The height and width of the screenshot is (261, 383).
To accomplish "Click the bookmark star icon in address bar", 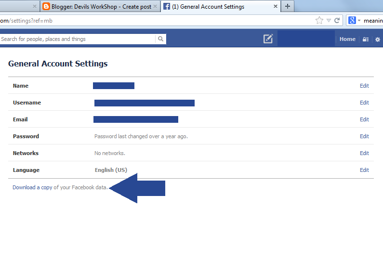I will point(319,21).
